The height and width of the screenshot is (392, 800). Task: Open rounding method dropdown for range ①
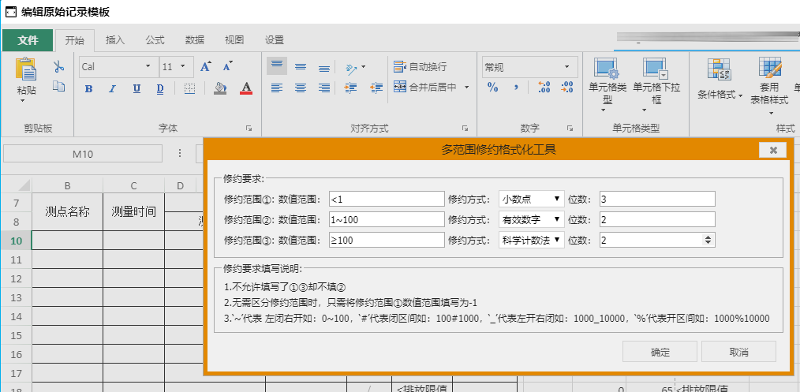[531, 199]
